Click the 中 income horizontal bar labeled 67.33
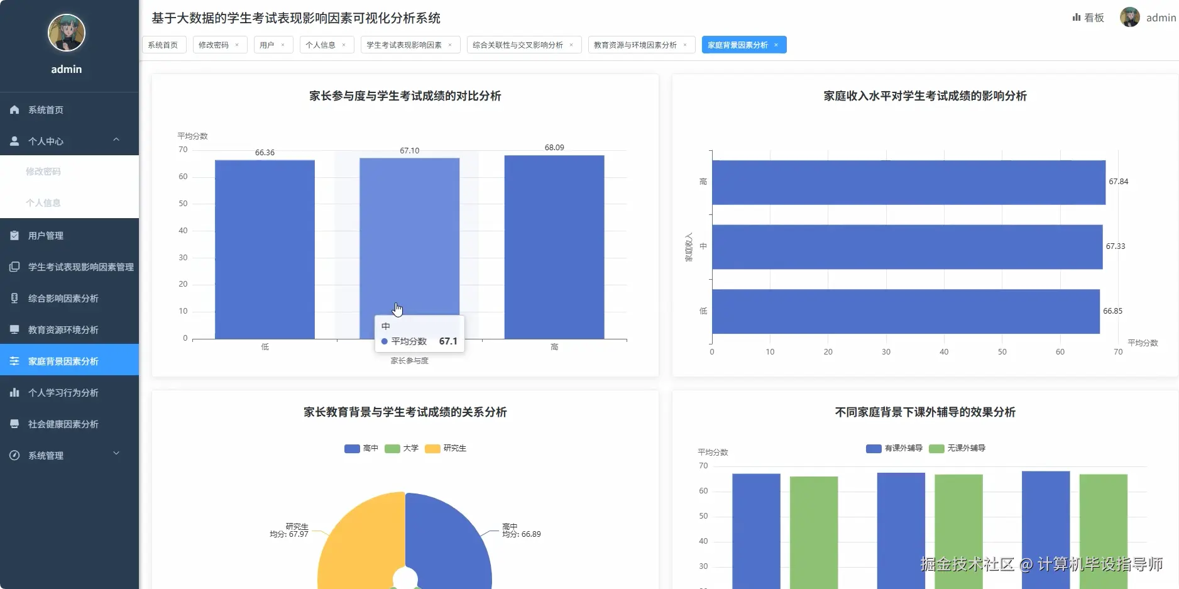This screenshot has height=589, width=1179. click(x=908, y=247)
